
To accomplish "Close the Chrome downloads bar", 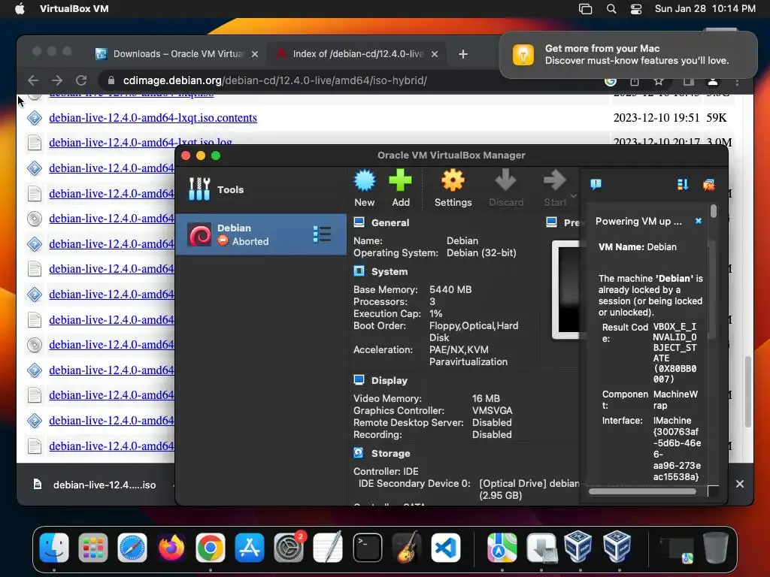I will (740, 484).
